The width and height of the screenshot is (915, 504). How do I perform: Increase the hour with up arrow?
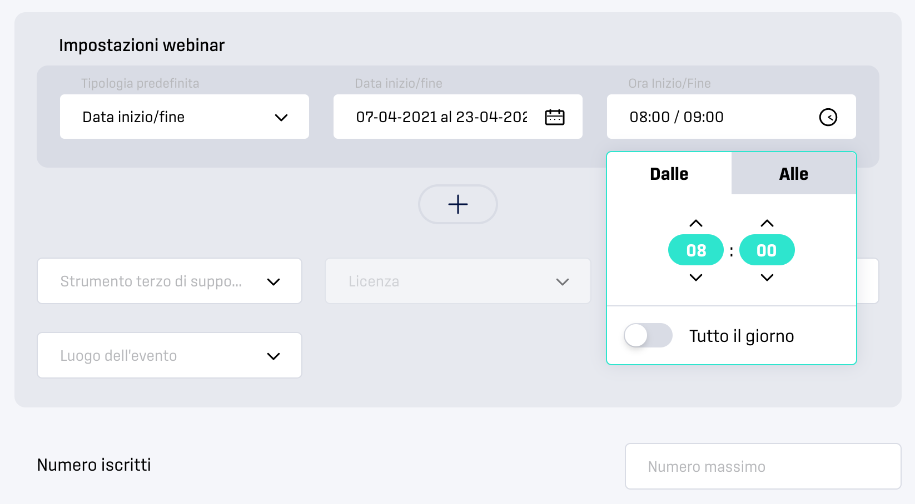695,223
